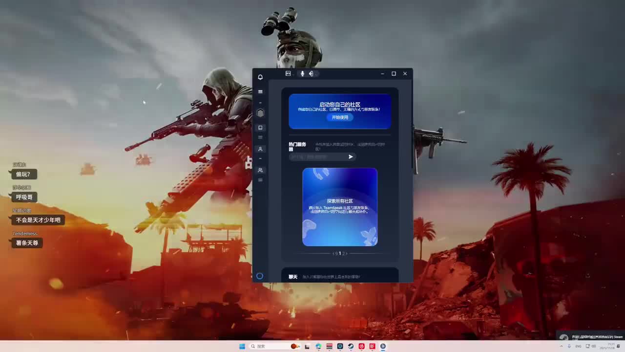
Task: Open the single-person contacts icon in sidebar
Action: (260, 149)
